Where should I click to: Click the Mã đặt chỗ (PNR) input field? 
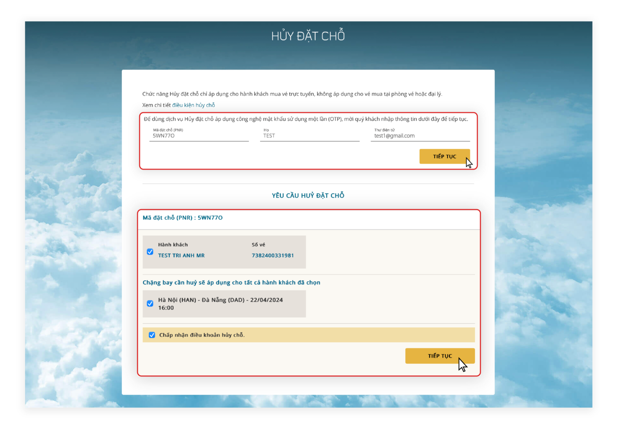click(x=199, y=136)
